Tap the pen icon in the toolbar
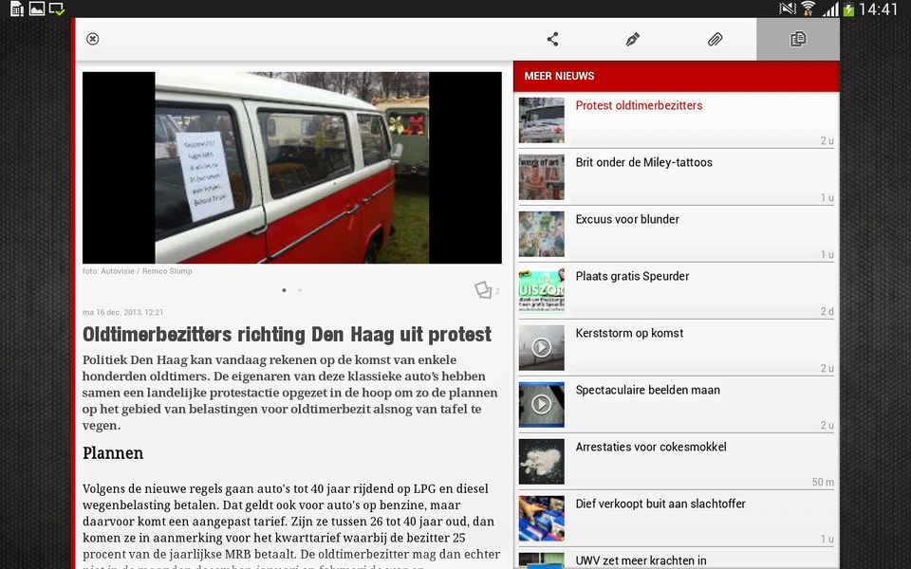The width and height of the screenshot is (911, 569). click(633, 39)
